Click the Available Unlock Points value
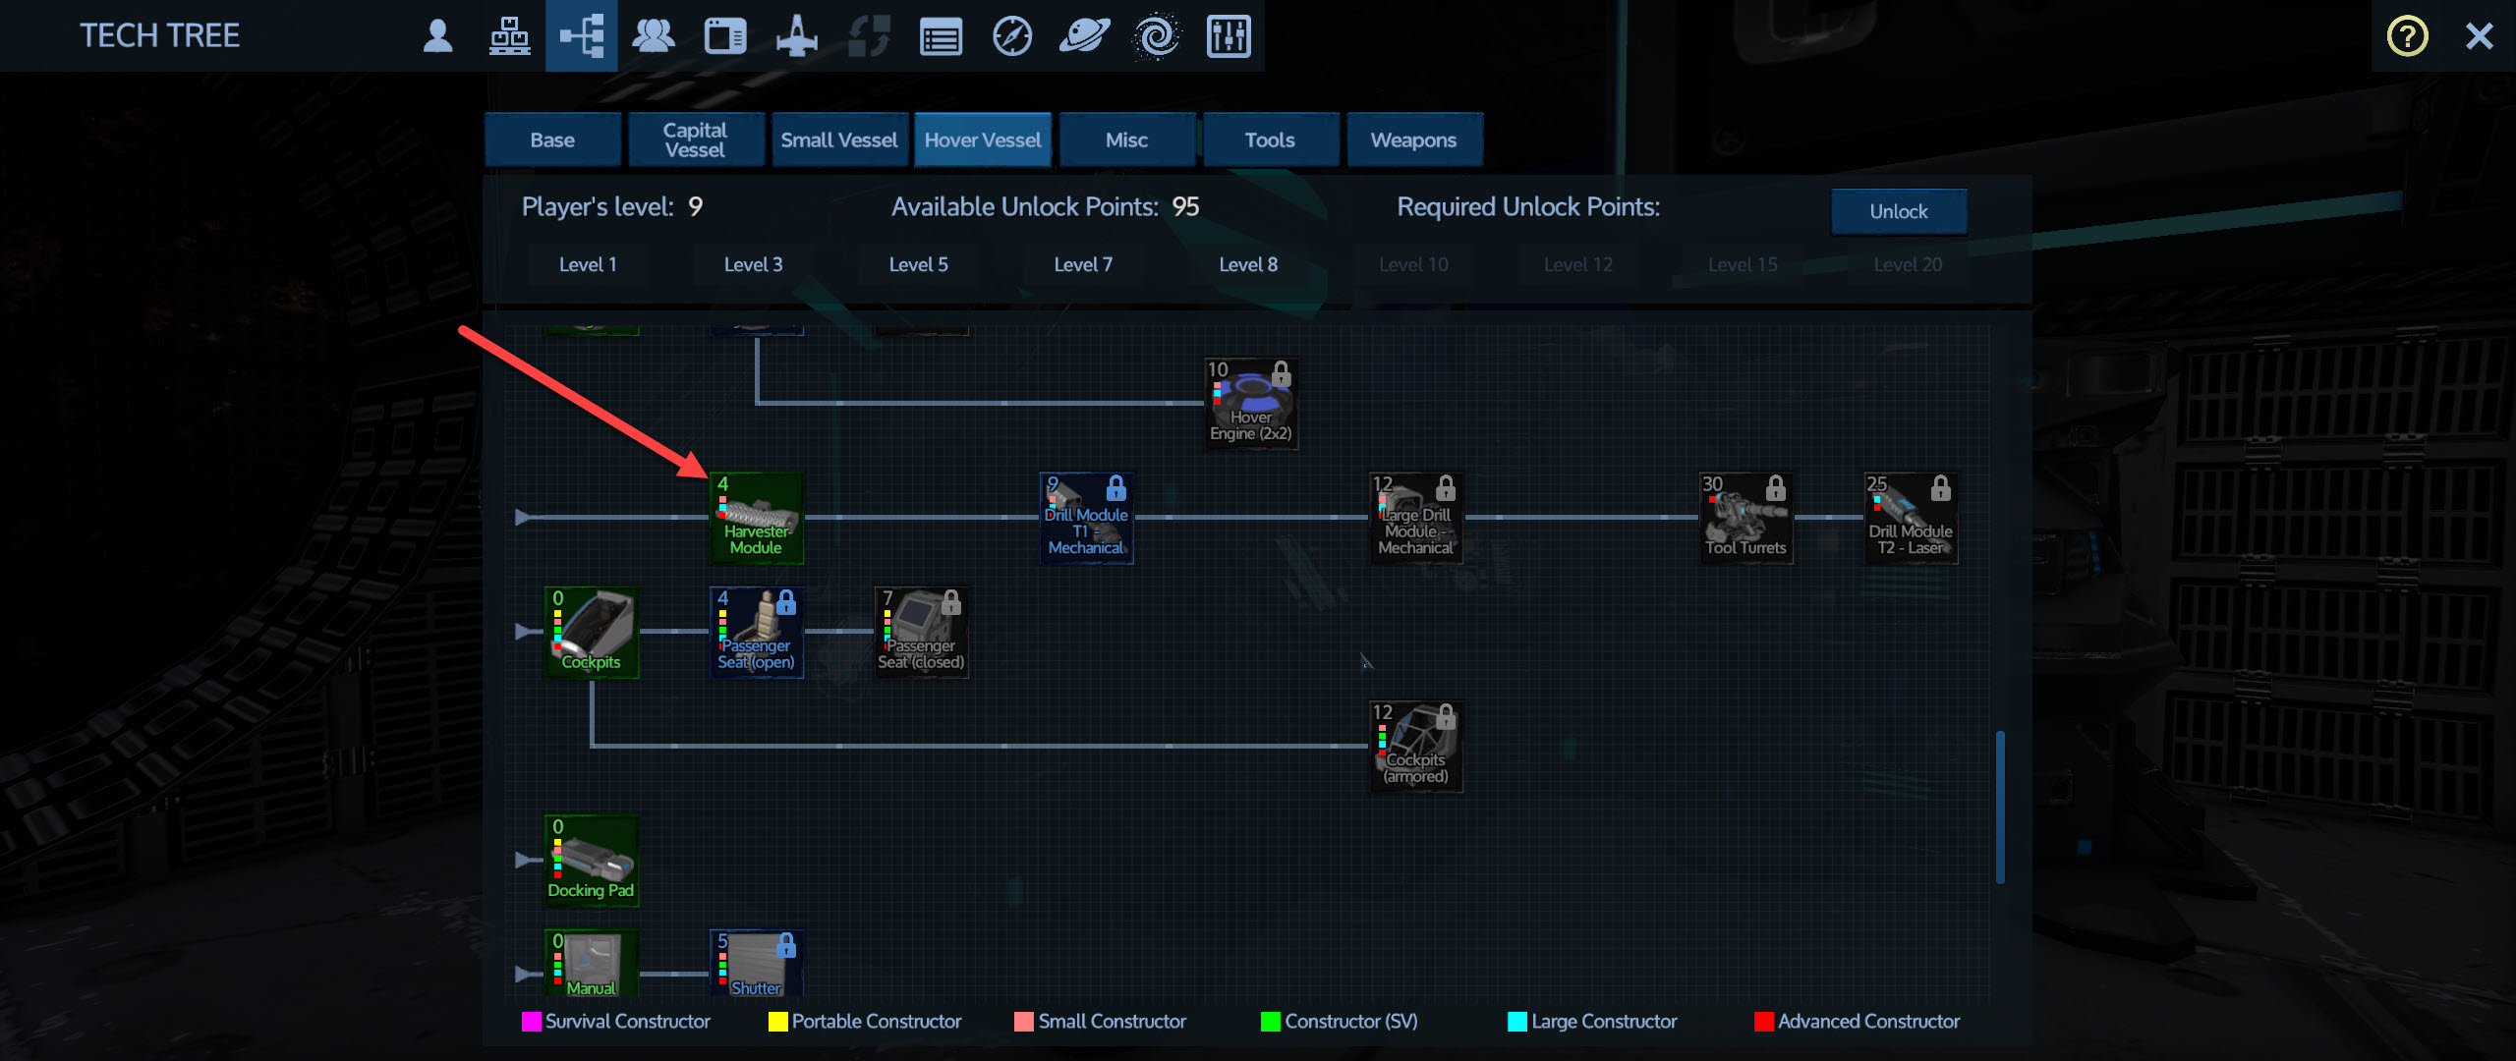2516x1061 pixels. (x=1185, y=206)
